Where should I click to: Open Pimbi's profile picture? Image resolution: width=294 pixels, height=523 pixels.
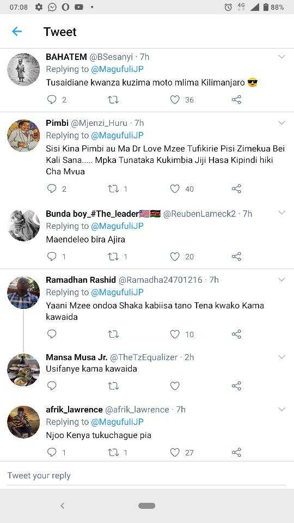coord(23,136)
